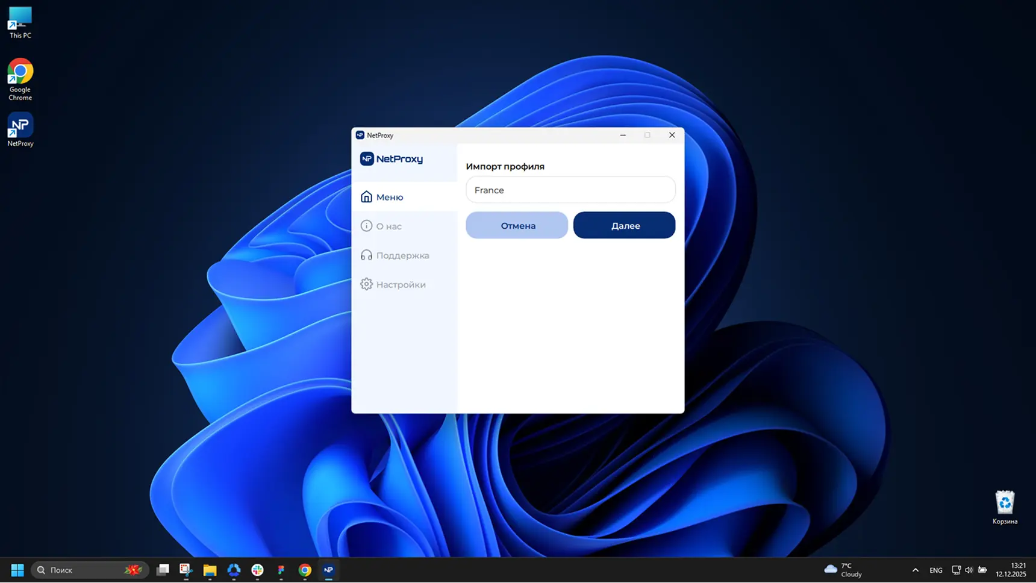
Task: Click the NetProxy logo in the sidebar
Action: pyautogui.click(x=392, y=159)
